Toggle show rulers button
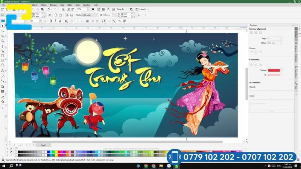The width and height of the screenshot is (301, 169). point(99,9)
